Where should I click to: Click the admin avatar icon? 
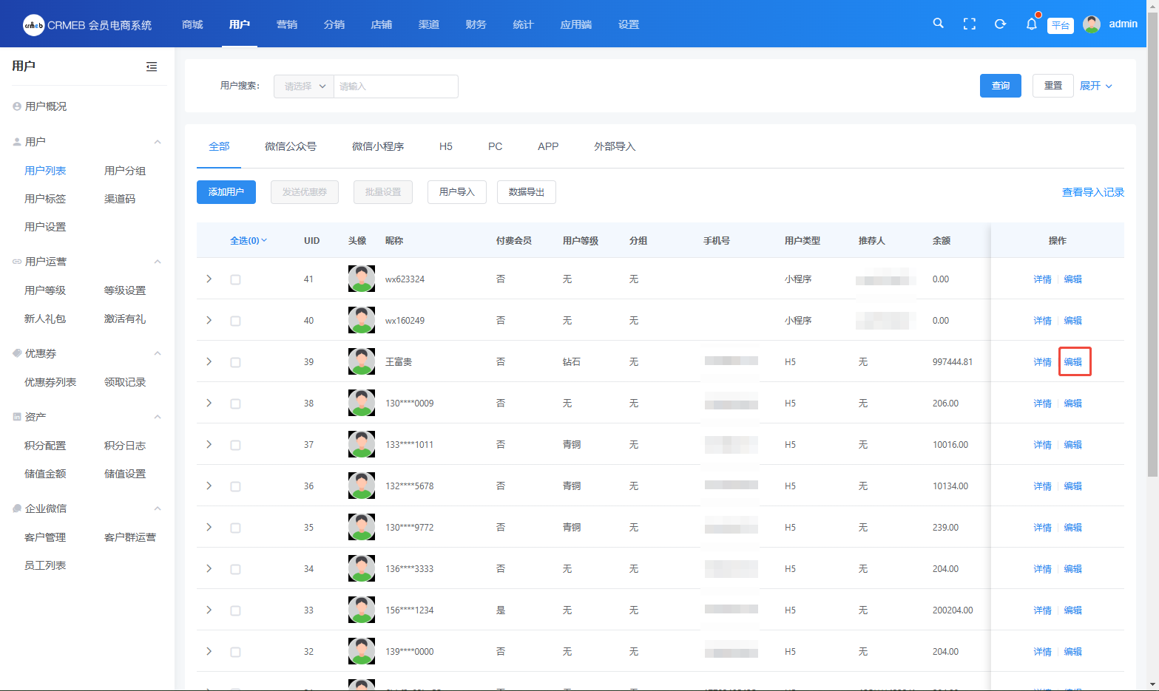(x=1091, y=24)
